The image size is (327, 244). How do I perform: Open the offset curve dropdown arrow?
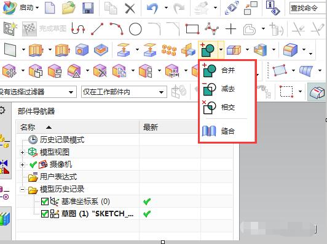264,28
